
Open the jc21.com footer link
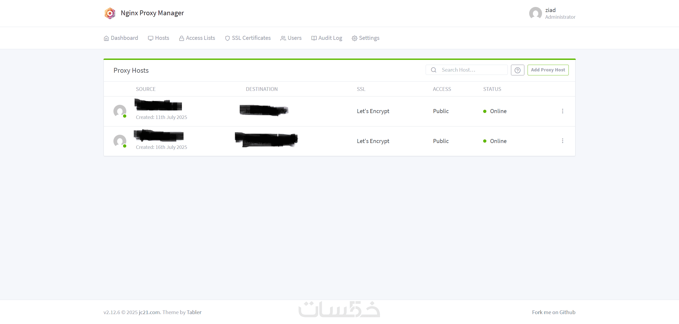[x=149, y=312]
